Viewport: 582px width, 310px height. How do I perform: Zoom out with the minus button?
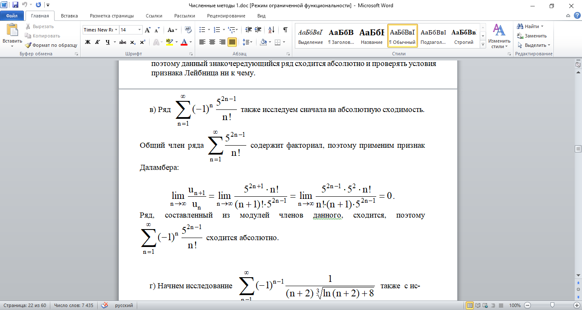point(528,305)
